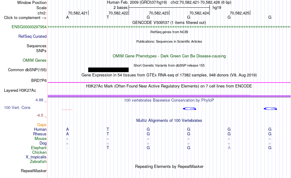
Task: Click the hg19 label beside scale bar
Action: [x=217, y=8]
